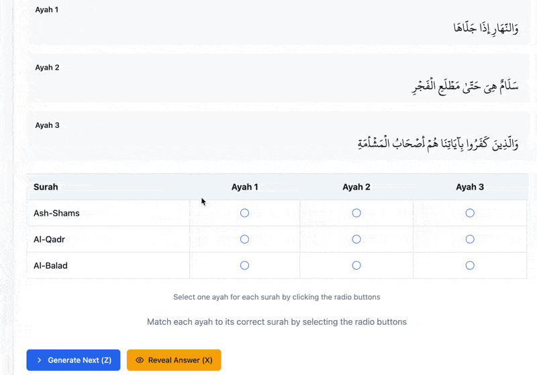537x375 pixels.
Task: Choose Al-Qadr radio under Ayah 1
Action: coord(244,239)
